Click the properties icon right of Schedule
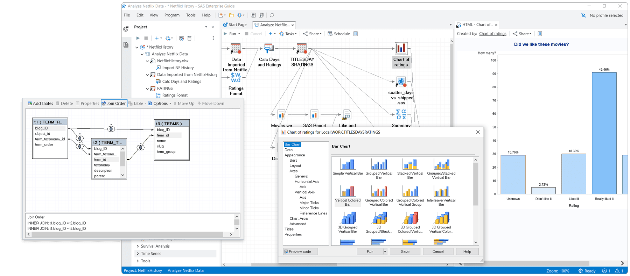Screen dimensions: 630x276 [x=356, y=34]
